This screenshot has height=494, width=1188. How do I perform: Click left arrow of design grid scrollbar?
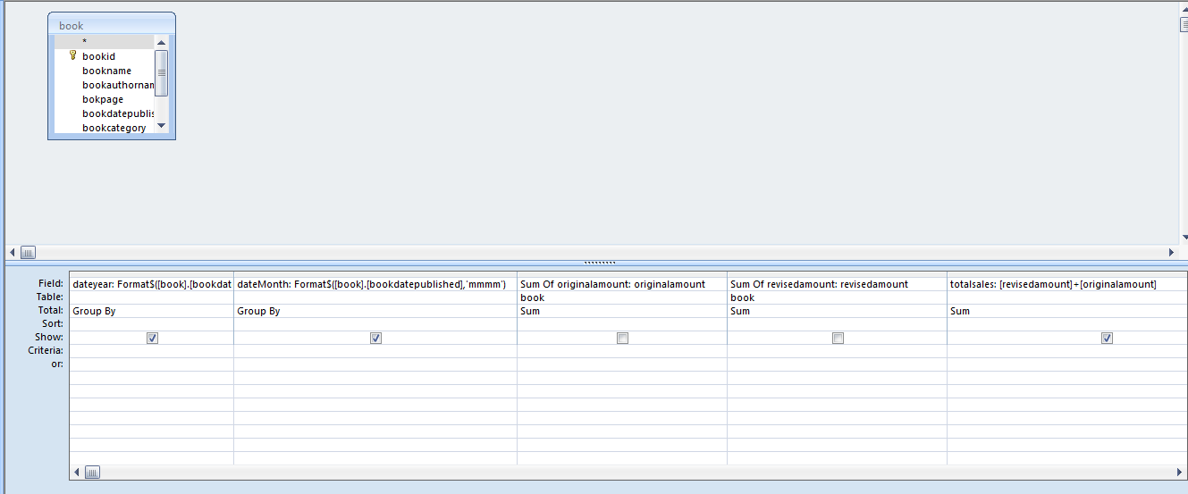(x=77, y=472)
